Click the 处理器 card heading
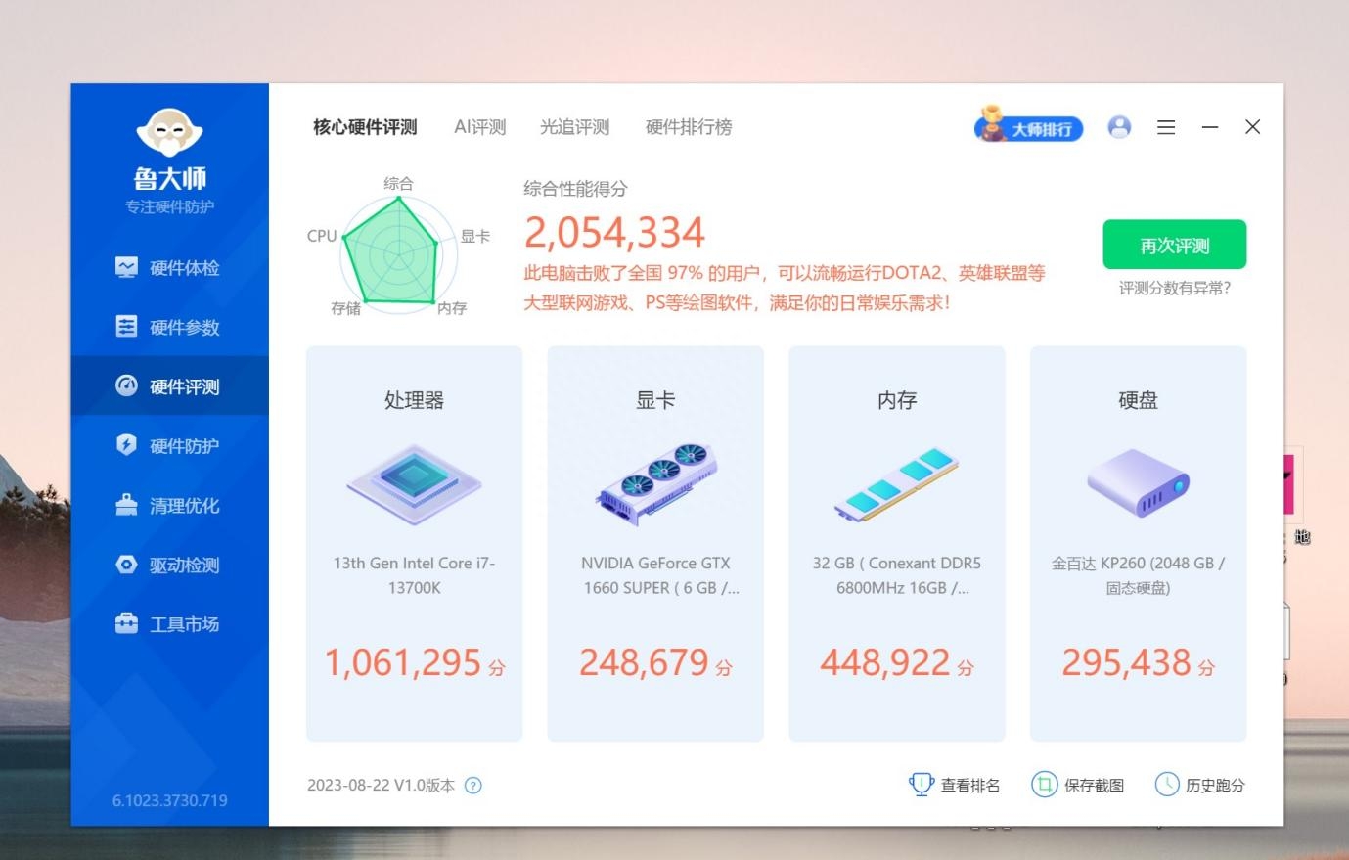The width and height of the screenshot is (1349, 860). pos(414,400)
